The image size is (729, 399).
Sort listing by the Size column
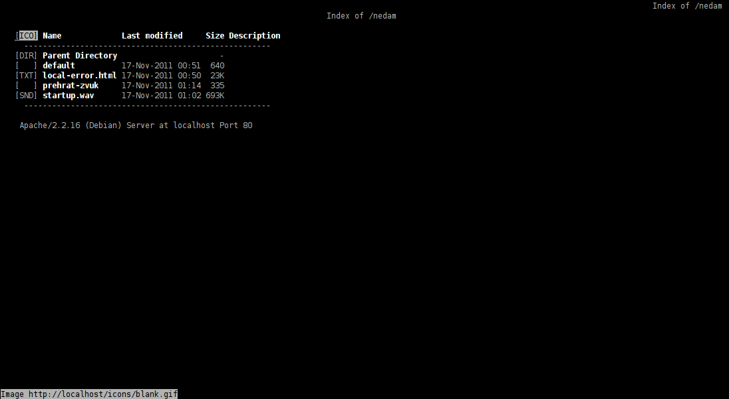tap(215, 36)
